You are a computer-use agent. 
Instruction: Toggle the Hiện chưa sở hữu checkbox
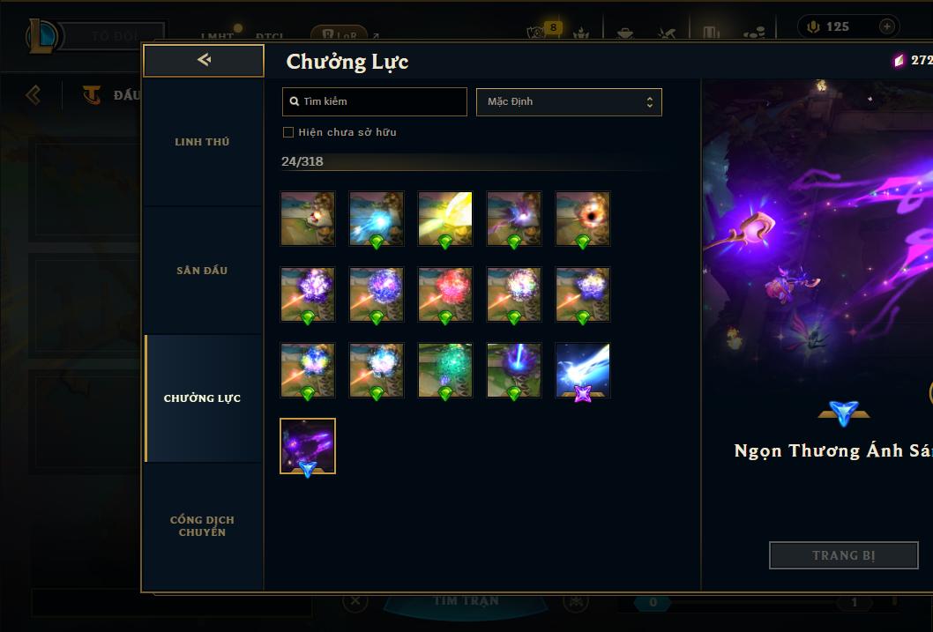pos(288,132)
